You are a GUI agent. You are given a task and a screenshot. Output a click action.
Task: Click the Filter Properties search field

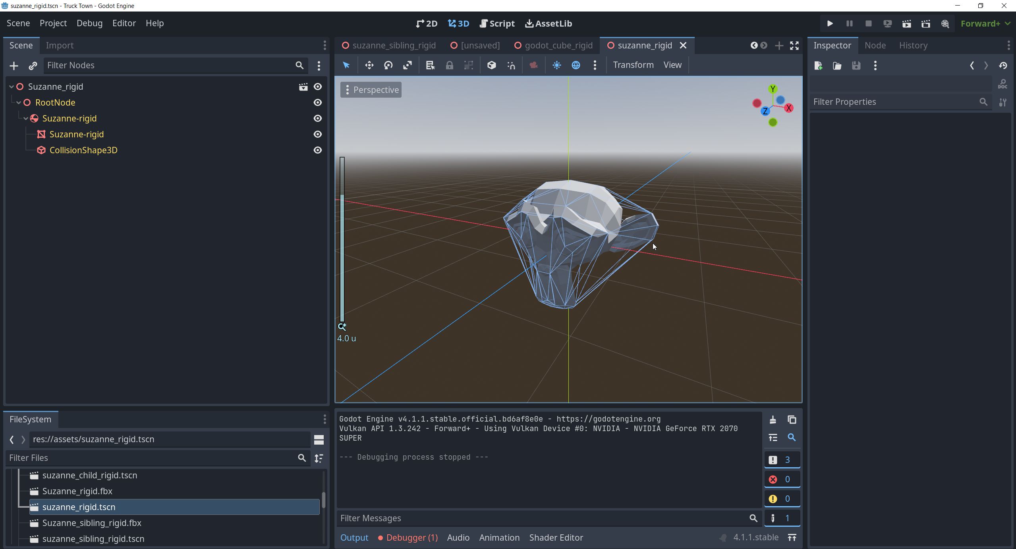point(894,102)
